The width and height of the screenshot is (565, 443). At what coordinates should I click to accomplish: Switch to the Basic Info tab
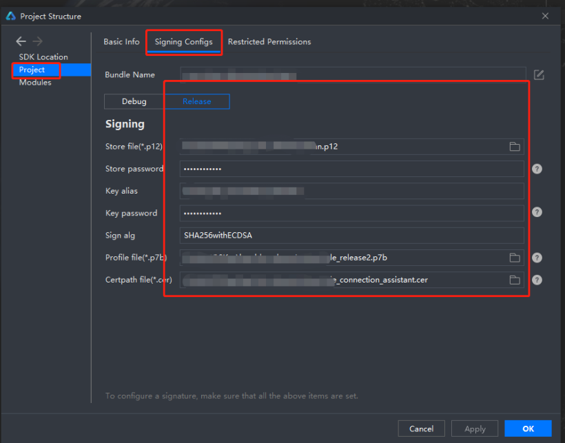pyautogui.click(x=121, y=42)
